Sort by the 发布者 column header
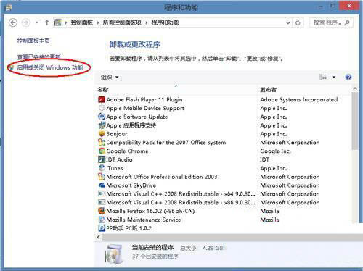 (x=268, y=90)
